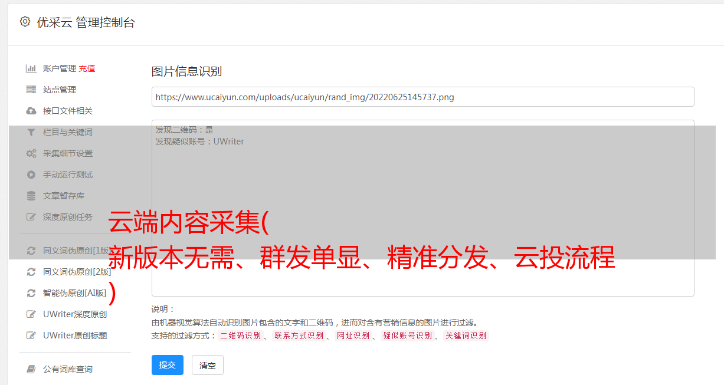Click the gears icon for 采集细节设置

(x=31, y=153)
